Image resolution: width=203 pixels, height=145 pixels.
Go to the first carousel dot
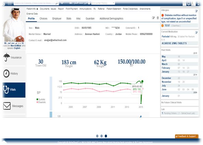tap(97, 136)
